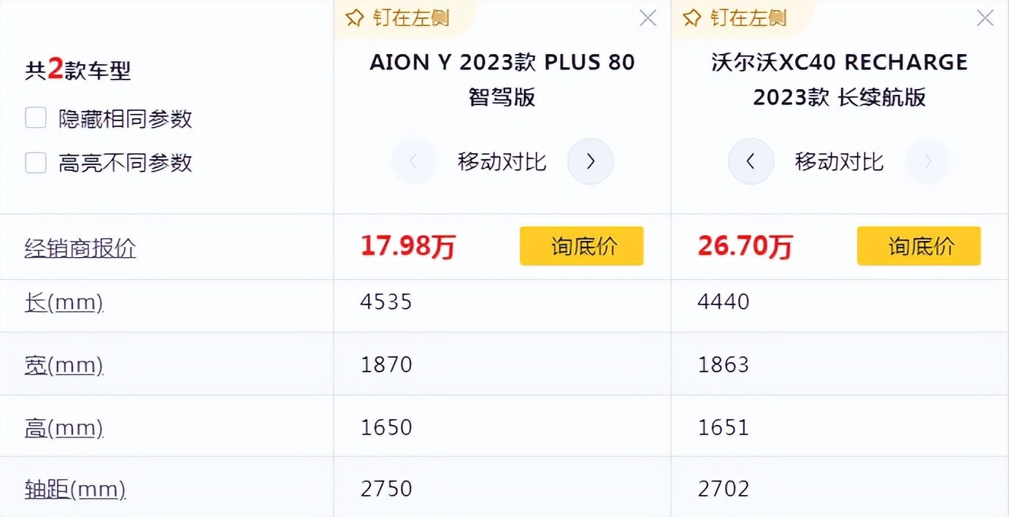1009x517 pixels.
Task: Open 轴距(mm) parameter link
Action: tap(75, 489)
